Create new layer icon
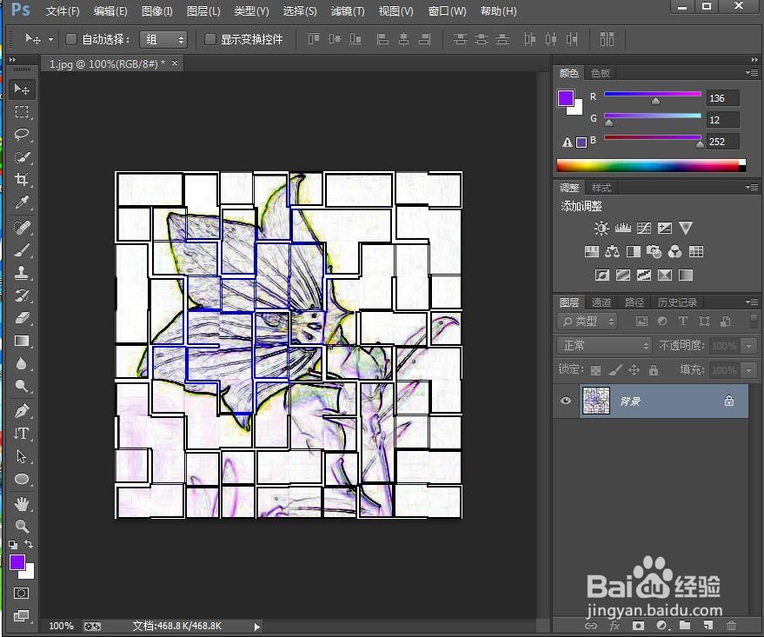 tap(708, 626)
